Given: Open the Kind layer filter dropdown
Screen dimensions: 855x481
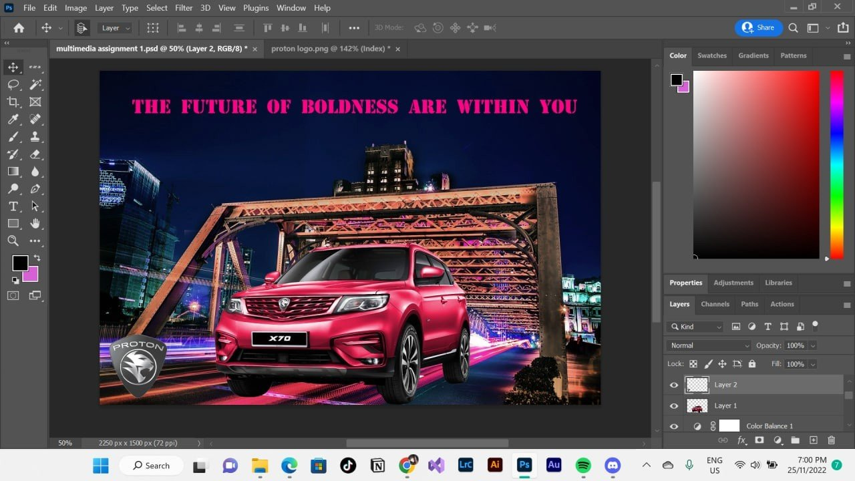Looking at the screenshot, I should (x=695, y=327).
